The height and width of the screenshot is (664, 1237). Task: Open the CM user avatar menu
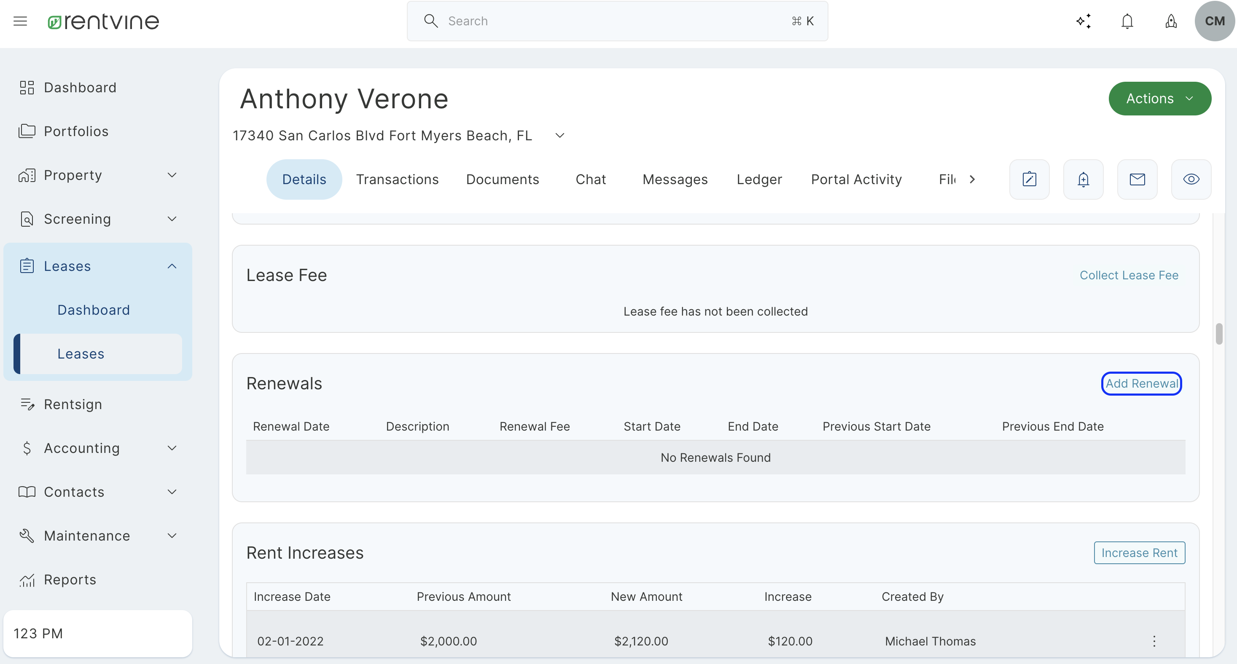click(x=1214, y=21)
